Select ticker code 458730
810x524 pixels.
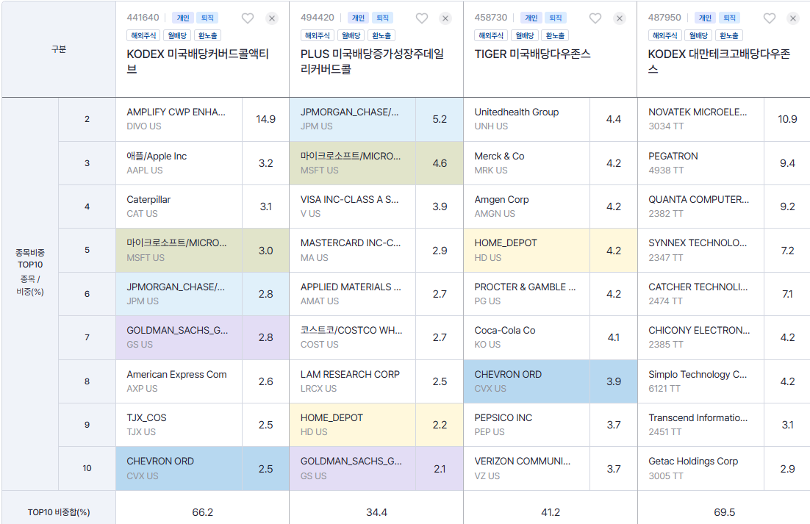coord(491,18)
